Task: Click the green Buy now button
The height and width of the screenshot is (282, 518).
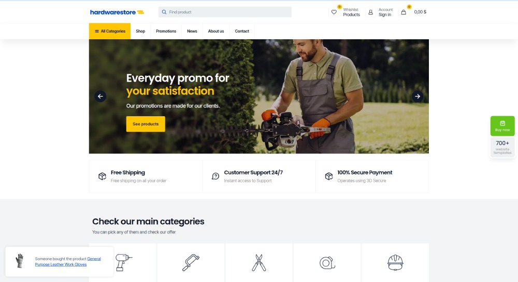Action: [502, 126]
